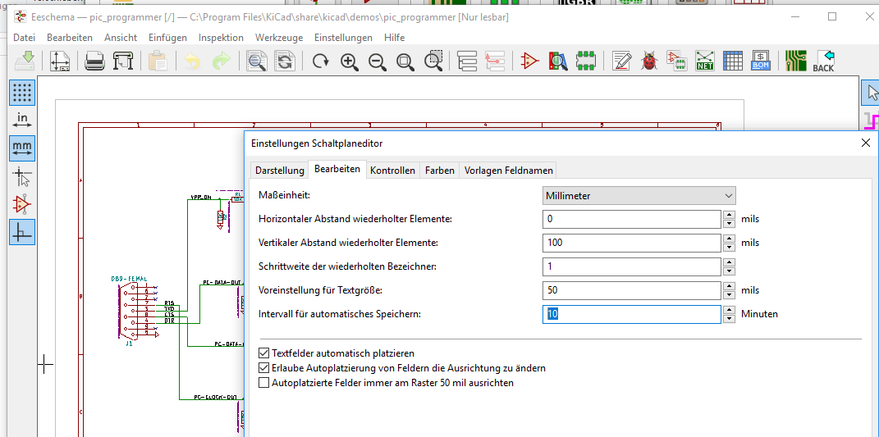Check Autoplatzierte Felder am Raster ausrichten
This screenshot has height=437, width=879.
(x=263, y=383)
